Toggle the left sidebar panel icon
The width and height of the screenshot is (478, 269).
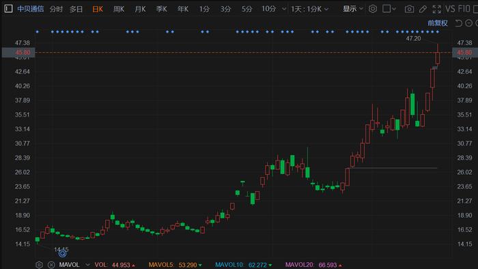pos(8,8)
